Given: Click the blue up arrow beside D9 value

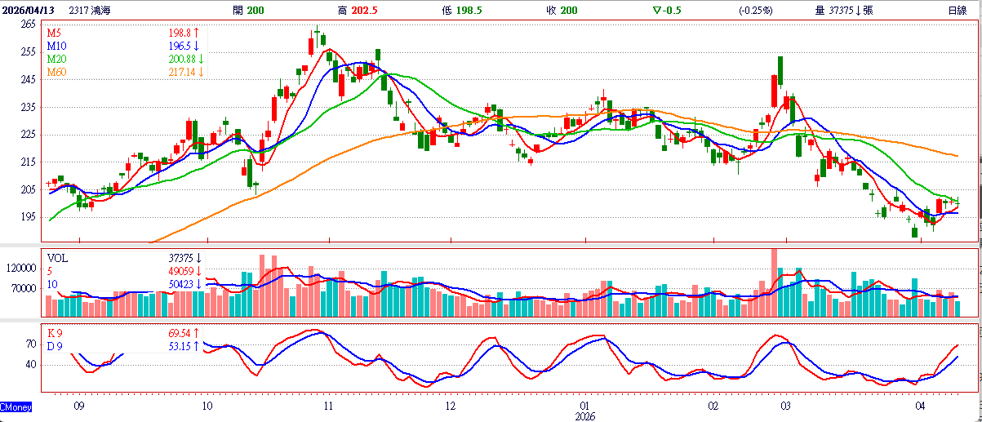Looking at the screenshot, I should tap(197, 346).
